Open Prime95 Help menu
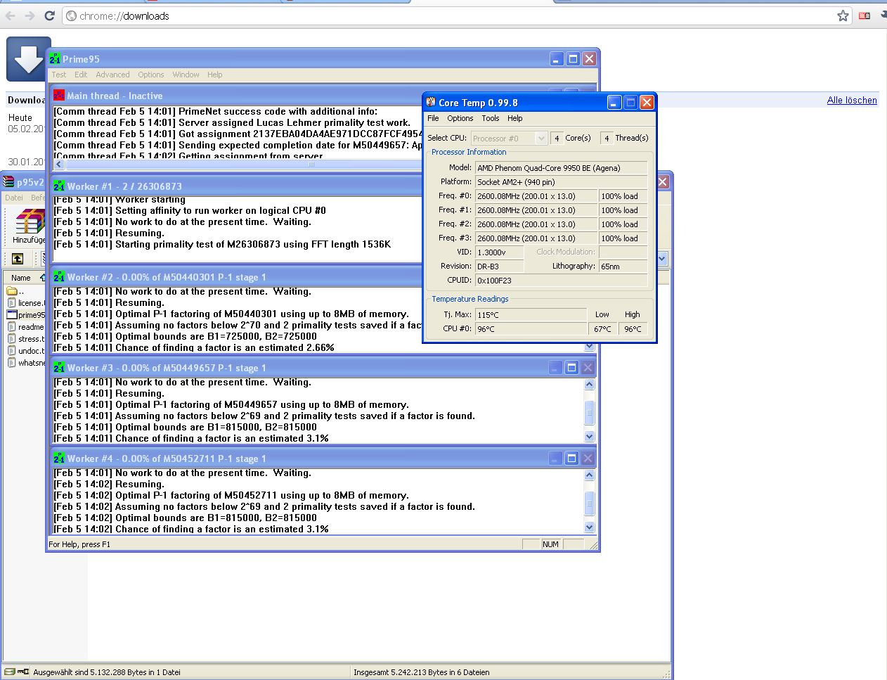Screen dimensions: 887x680 click(x=214, y=75)
